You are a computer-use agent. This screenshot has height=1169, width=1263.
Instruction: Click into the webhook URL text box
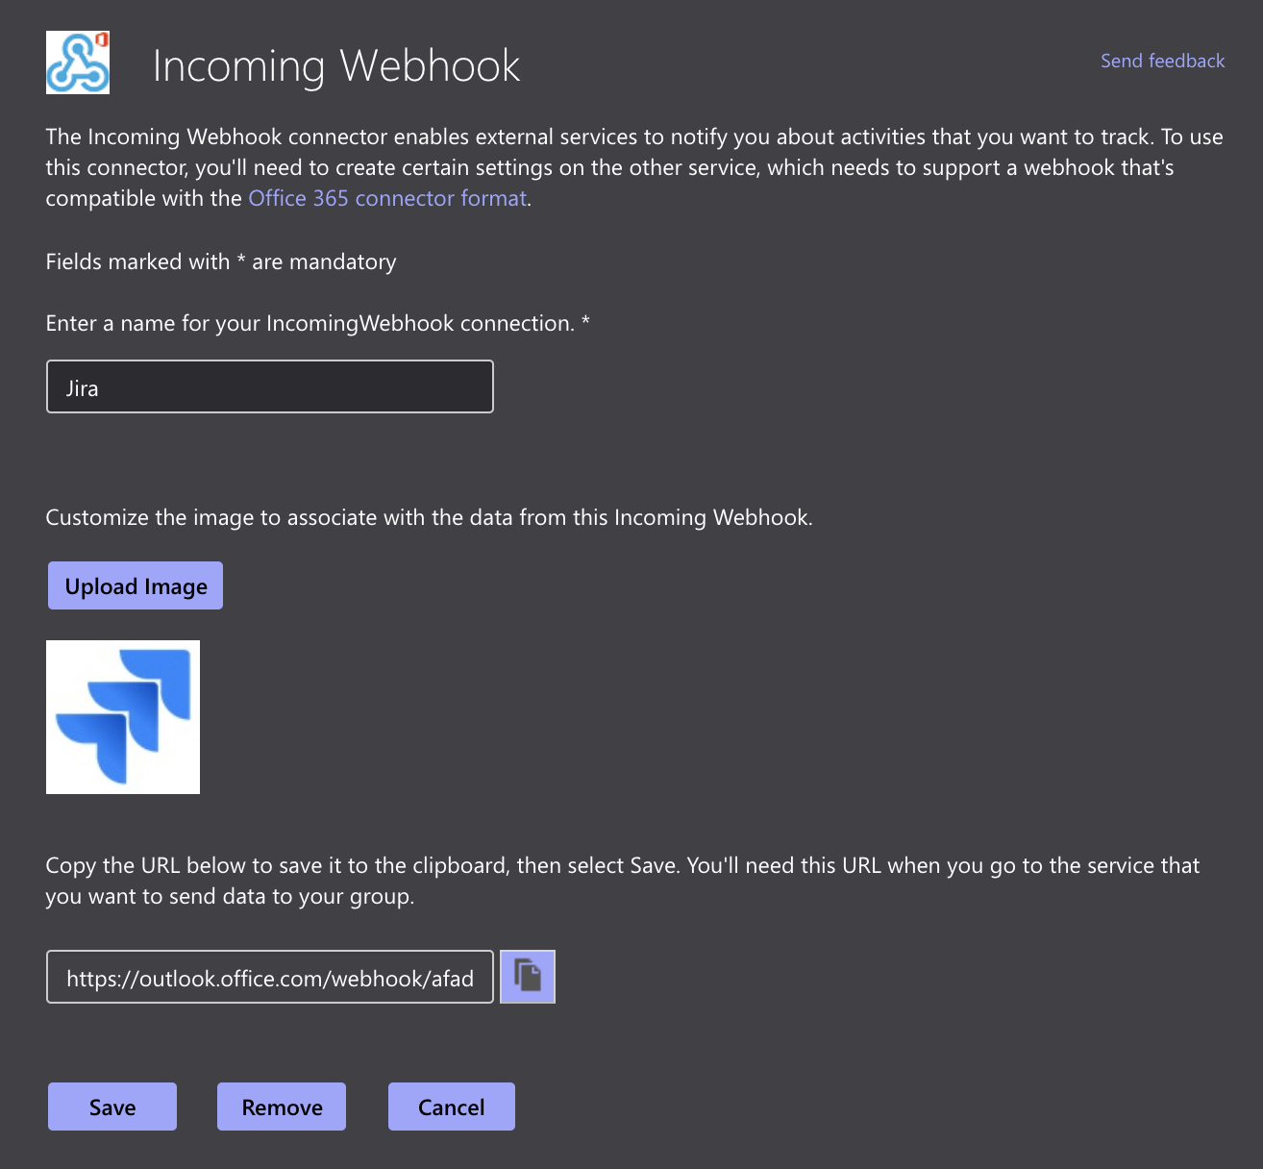[270, 977]
